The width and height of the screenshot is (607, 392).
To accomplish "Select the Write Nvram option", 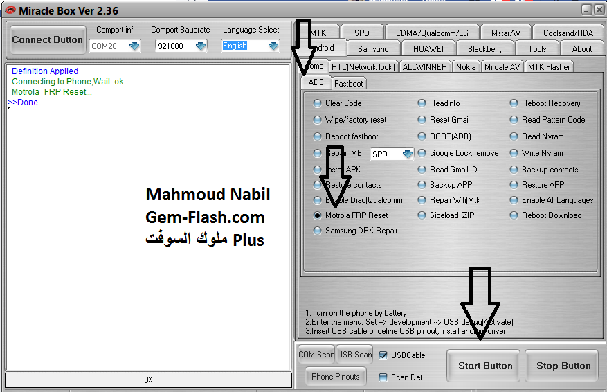I will coord(514,153).
